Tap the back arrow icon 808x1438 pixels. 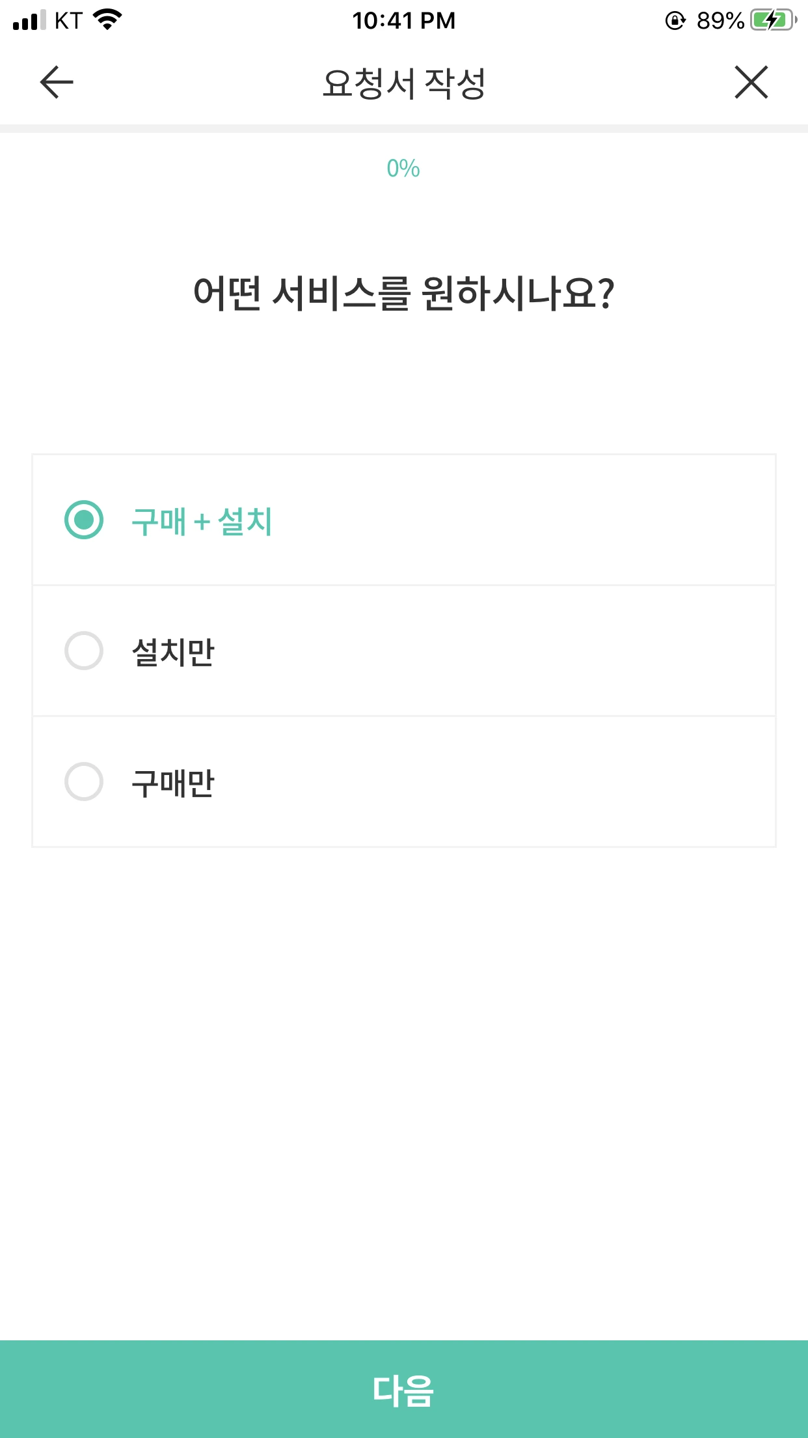click(x=57, y=83)
